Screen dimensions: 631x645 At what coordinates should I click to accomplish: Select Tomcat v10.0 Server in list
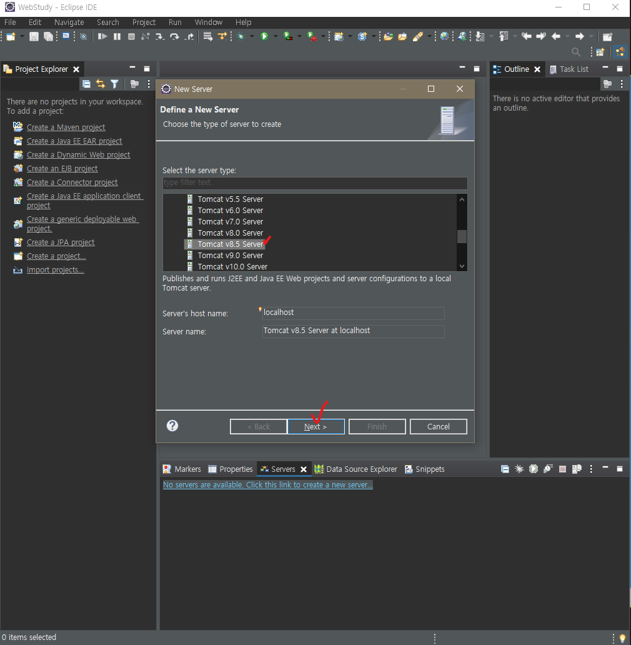(x=232, y=266)
